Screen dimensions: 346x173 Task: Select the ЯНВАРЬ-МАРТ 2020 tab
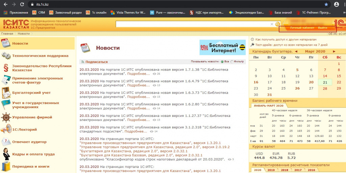[x=269, y=106]
